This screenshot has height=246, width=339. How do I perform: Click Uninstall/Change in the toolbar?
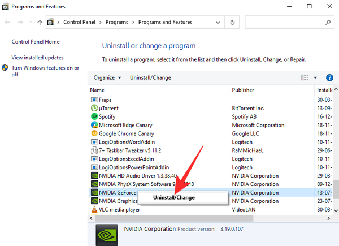tap(150, 77)
